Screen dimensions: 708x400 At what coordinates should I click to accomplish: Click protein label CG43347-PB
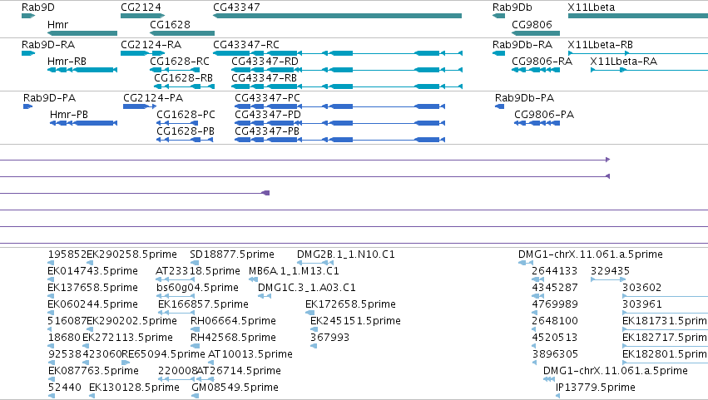(267, 131)
